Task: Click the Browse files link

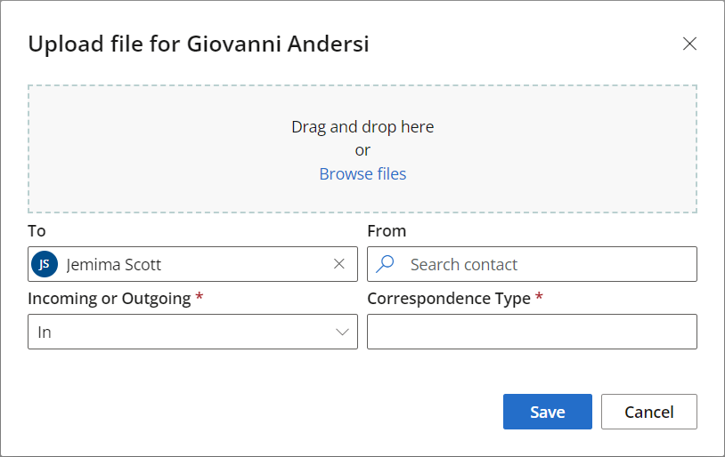Action: coord(362,174)
